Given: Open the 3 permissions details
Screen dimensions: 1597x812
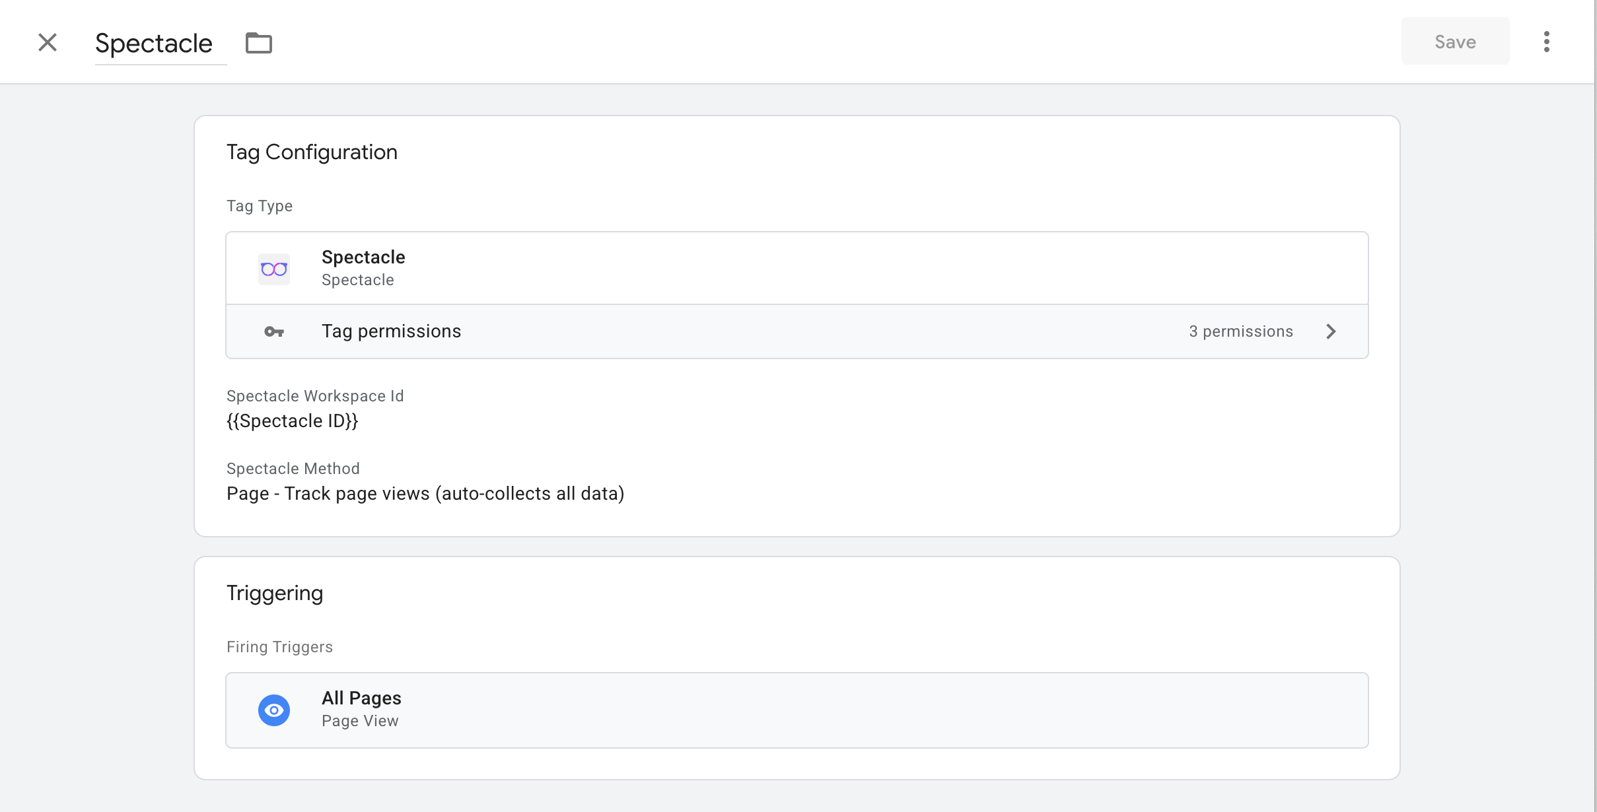Looking at the screenshot, I should click(x=1241, y=331).
